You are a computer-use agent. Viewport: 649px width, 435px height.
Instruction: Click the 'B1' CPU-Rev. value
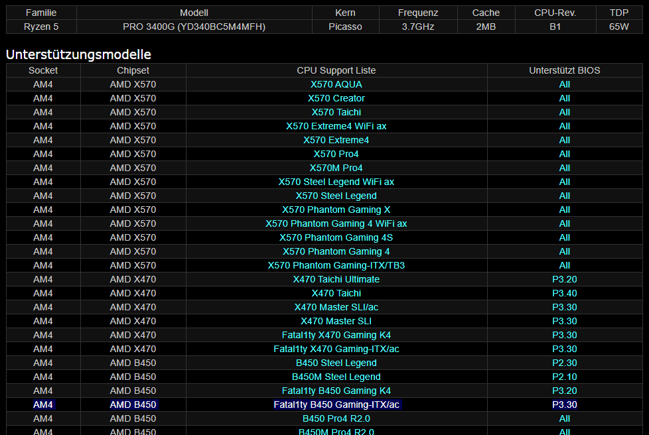click(555, 27)
